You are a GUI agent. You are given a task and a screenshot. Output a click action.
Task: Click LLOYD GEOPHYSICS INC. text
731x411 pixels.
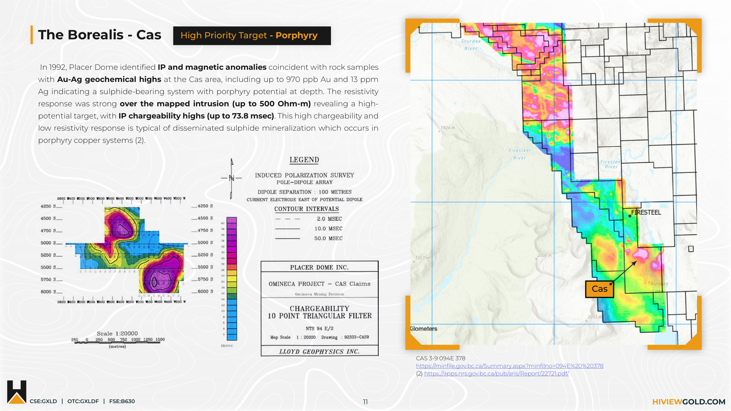click(x=319, y=351)
